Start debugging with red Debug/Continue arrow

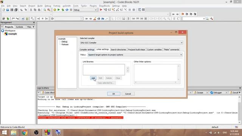click(101, 10)
